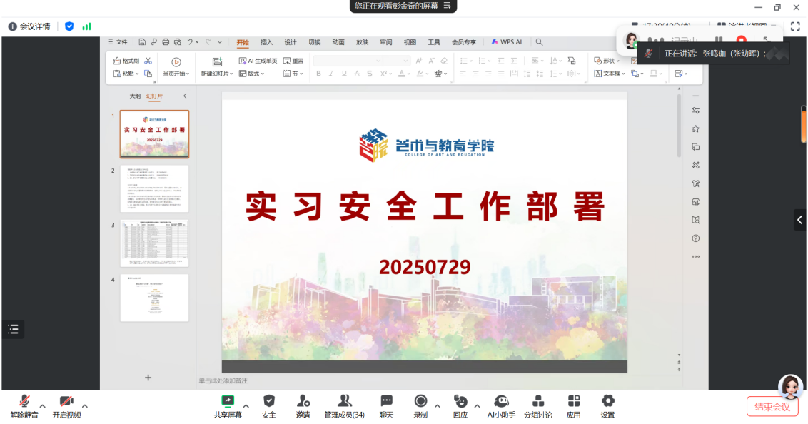
Task: Open meeting Settings (设置) gear
Action: coord(607,402)
